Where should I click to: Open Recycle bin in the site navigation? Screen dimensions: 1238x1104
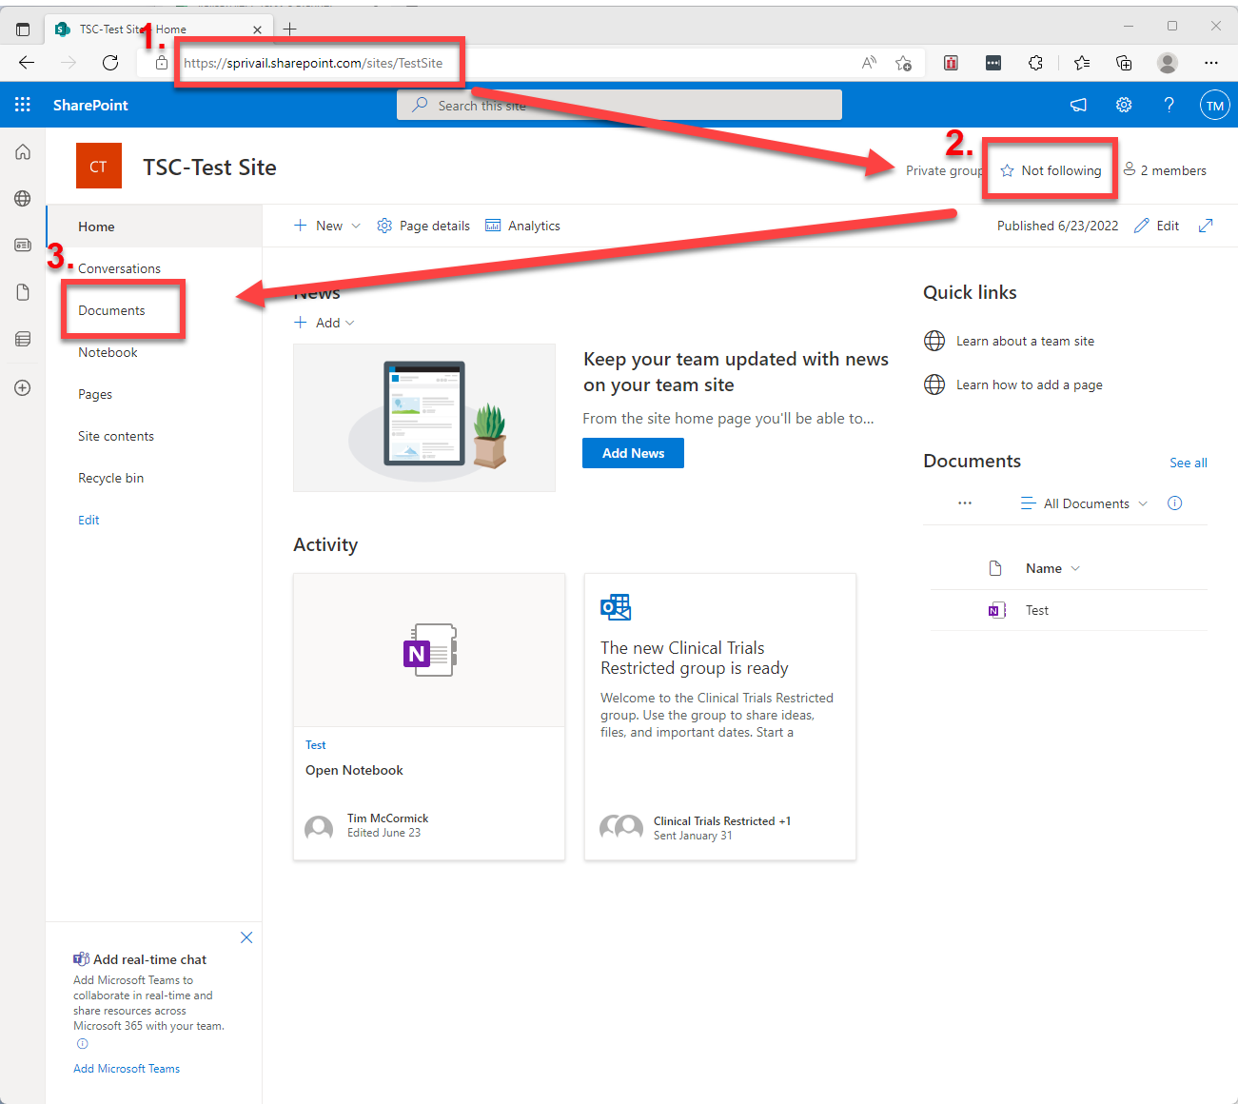pyautogui.click(x=110, y=478)
